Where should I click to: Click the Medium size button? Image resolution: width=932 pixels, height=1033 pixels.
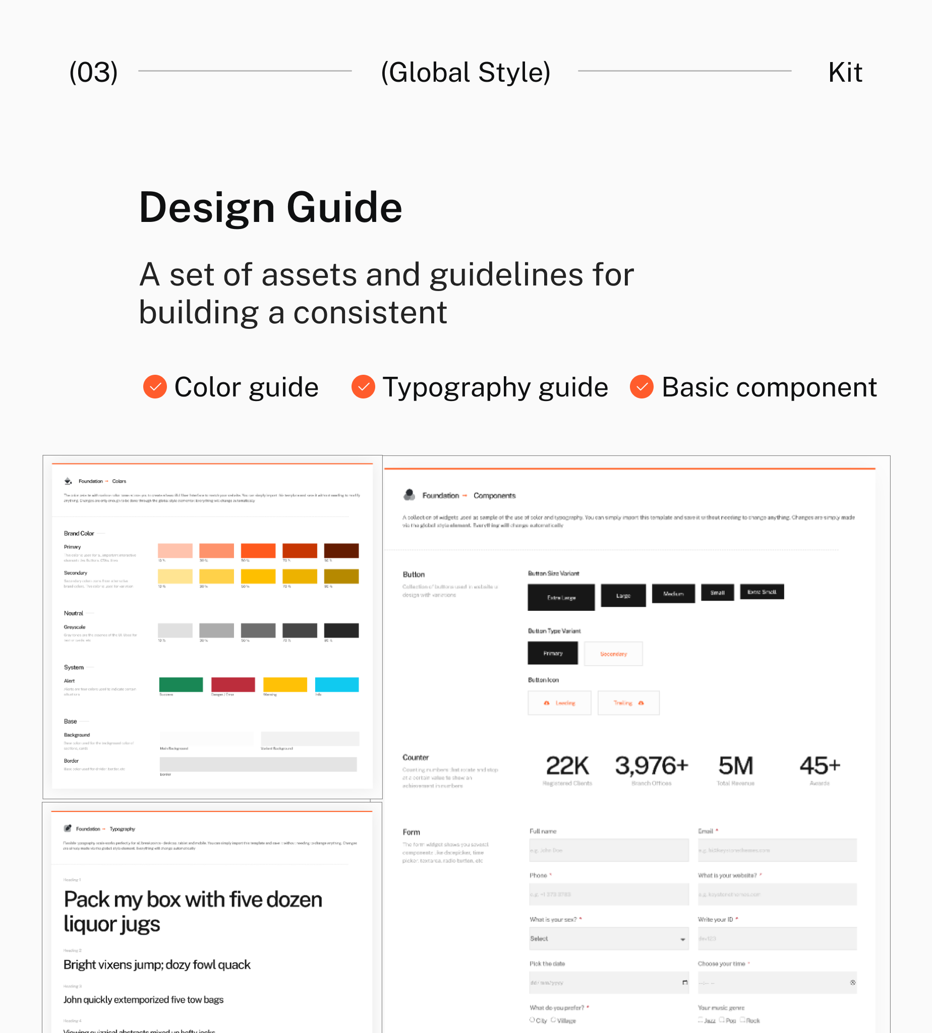pos(673,594)
